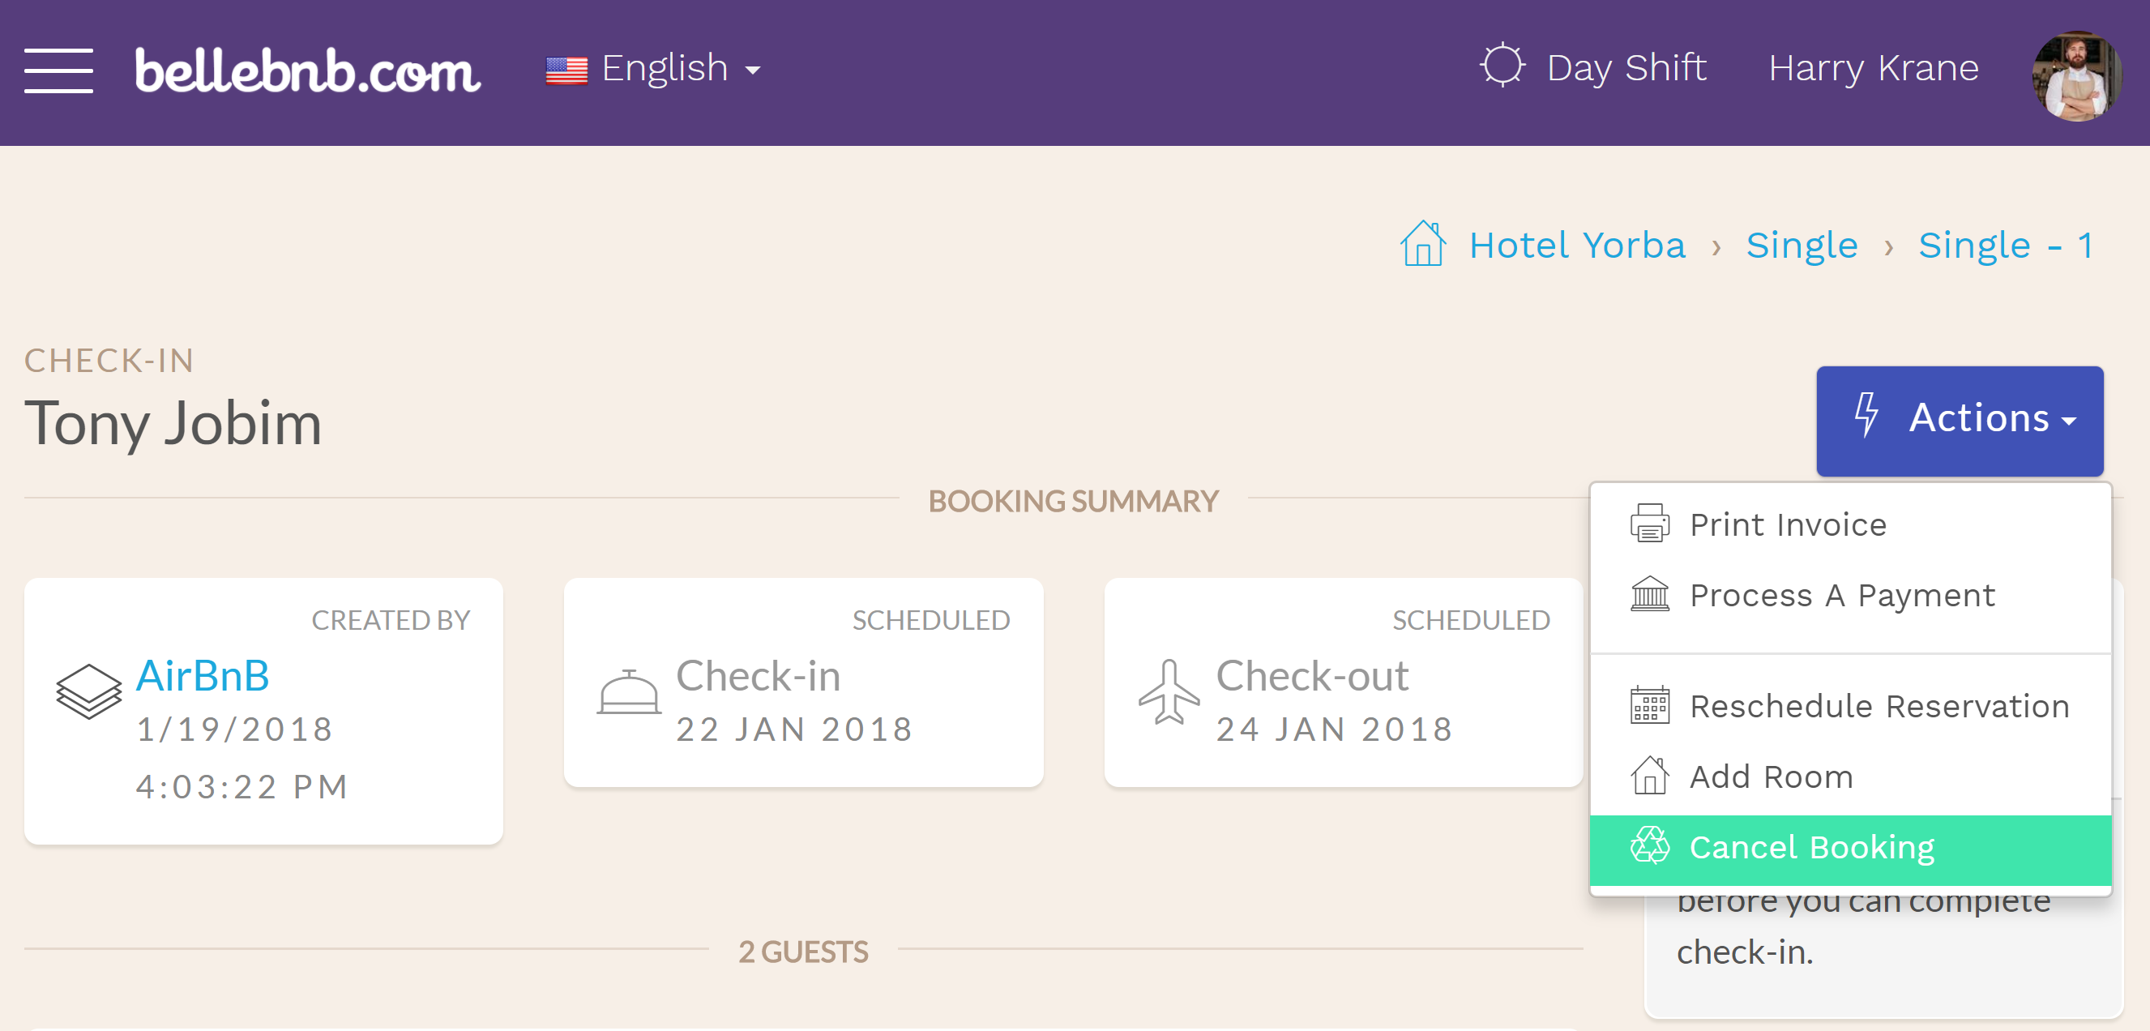
Task: Select Process A Payment menu item
Action: pos(1843,595)
